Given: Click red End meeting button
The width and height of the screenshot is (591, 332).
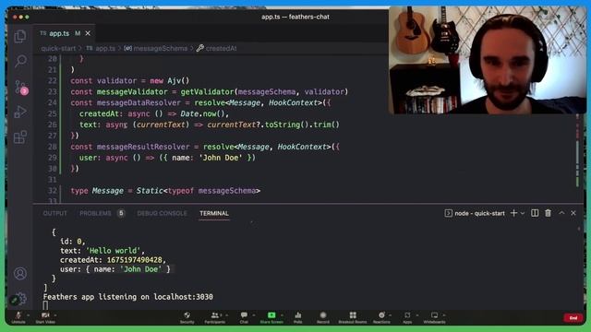Looking at the screenshot, I should pos(573,318).
